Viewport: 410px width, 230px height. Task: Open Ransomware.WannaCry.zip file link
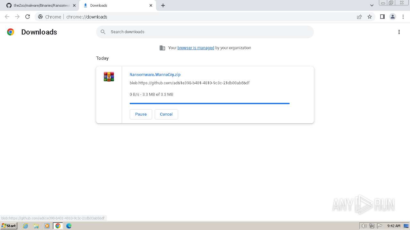(155, 75)
